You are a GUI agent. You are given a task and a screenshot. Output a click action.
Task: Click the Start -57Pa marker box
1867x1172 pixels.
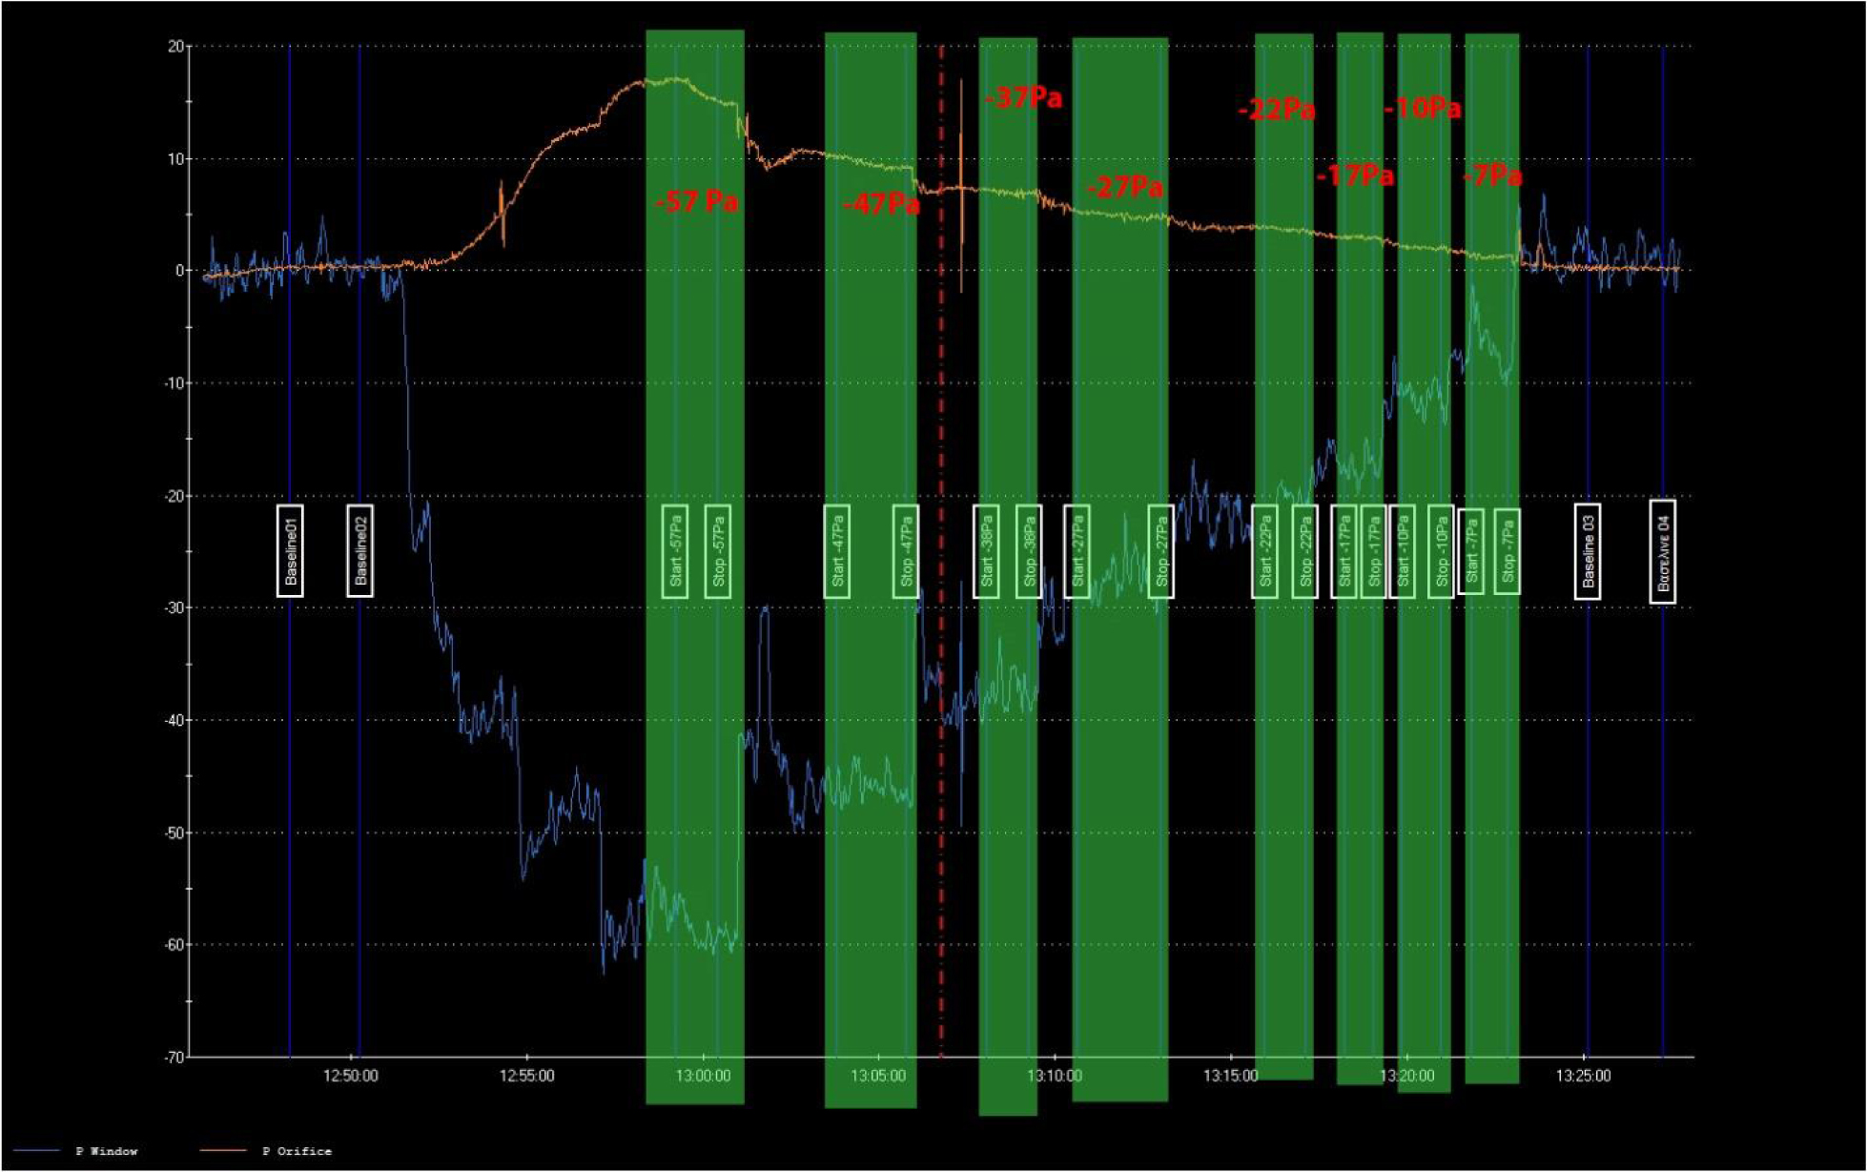pyautogui.click(x=675, y=551)
